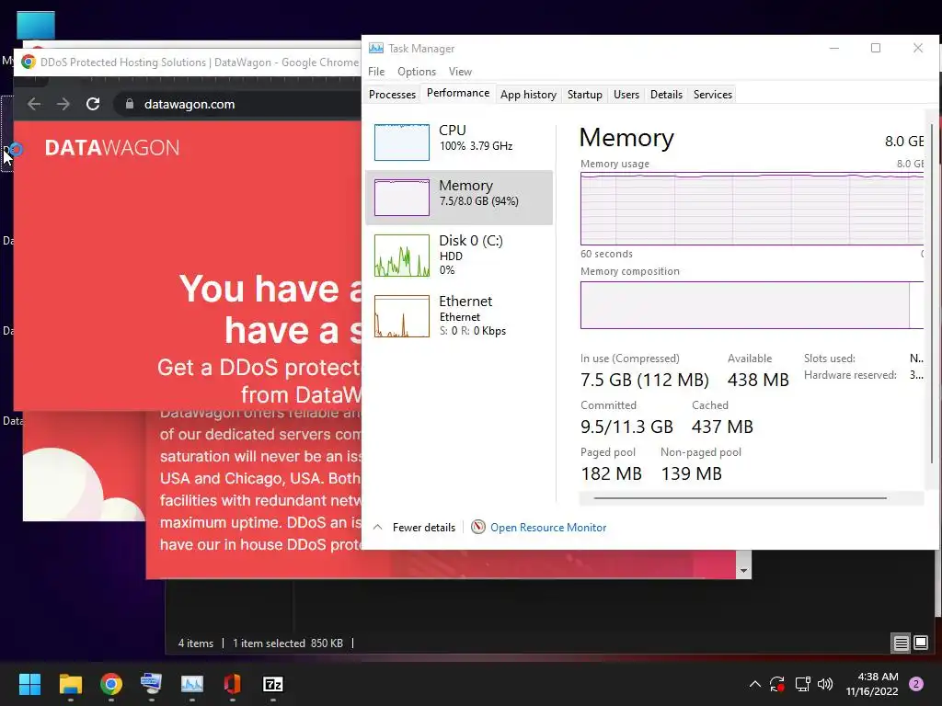The image size is (942, 706).
Task: Open Google Chrome from the taskbar
Action: (111, 684)
